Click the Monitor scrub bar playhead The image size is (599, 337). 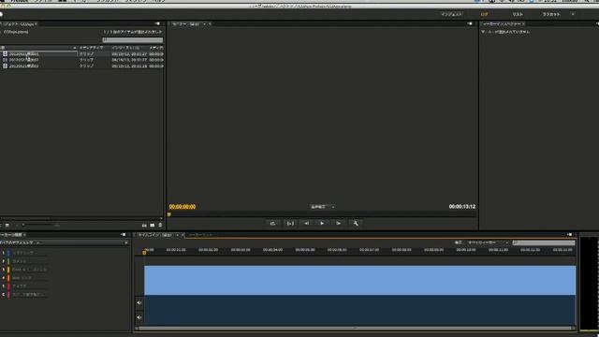[x=169, y=214]
